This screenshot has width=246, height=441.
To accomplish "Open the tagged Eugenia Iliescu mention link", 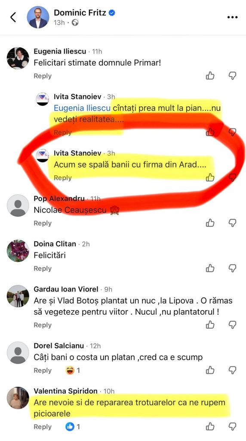I will click(x=82, y=108).
